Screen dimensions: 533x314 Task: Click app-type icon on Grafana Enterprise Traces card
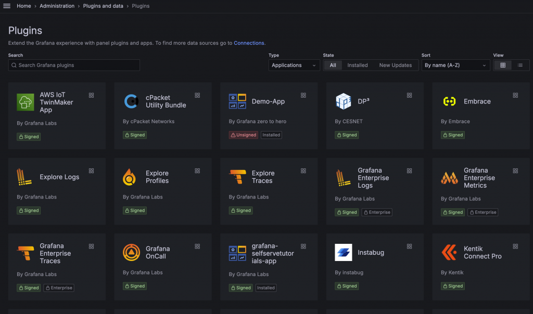(x=91, y=246)
